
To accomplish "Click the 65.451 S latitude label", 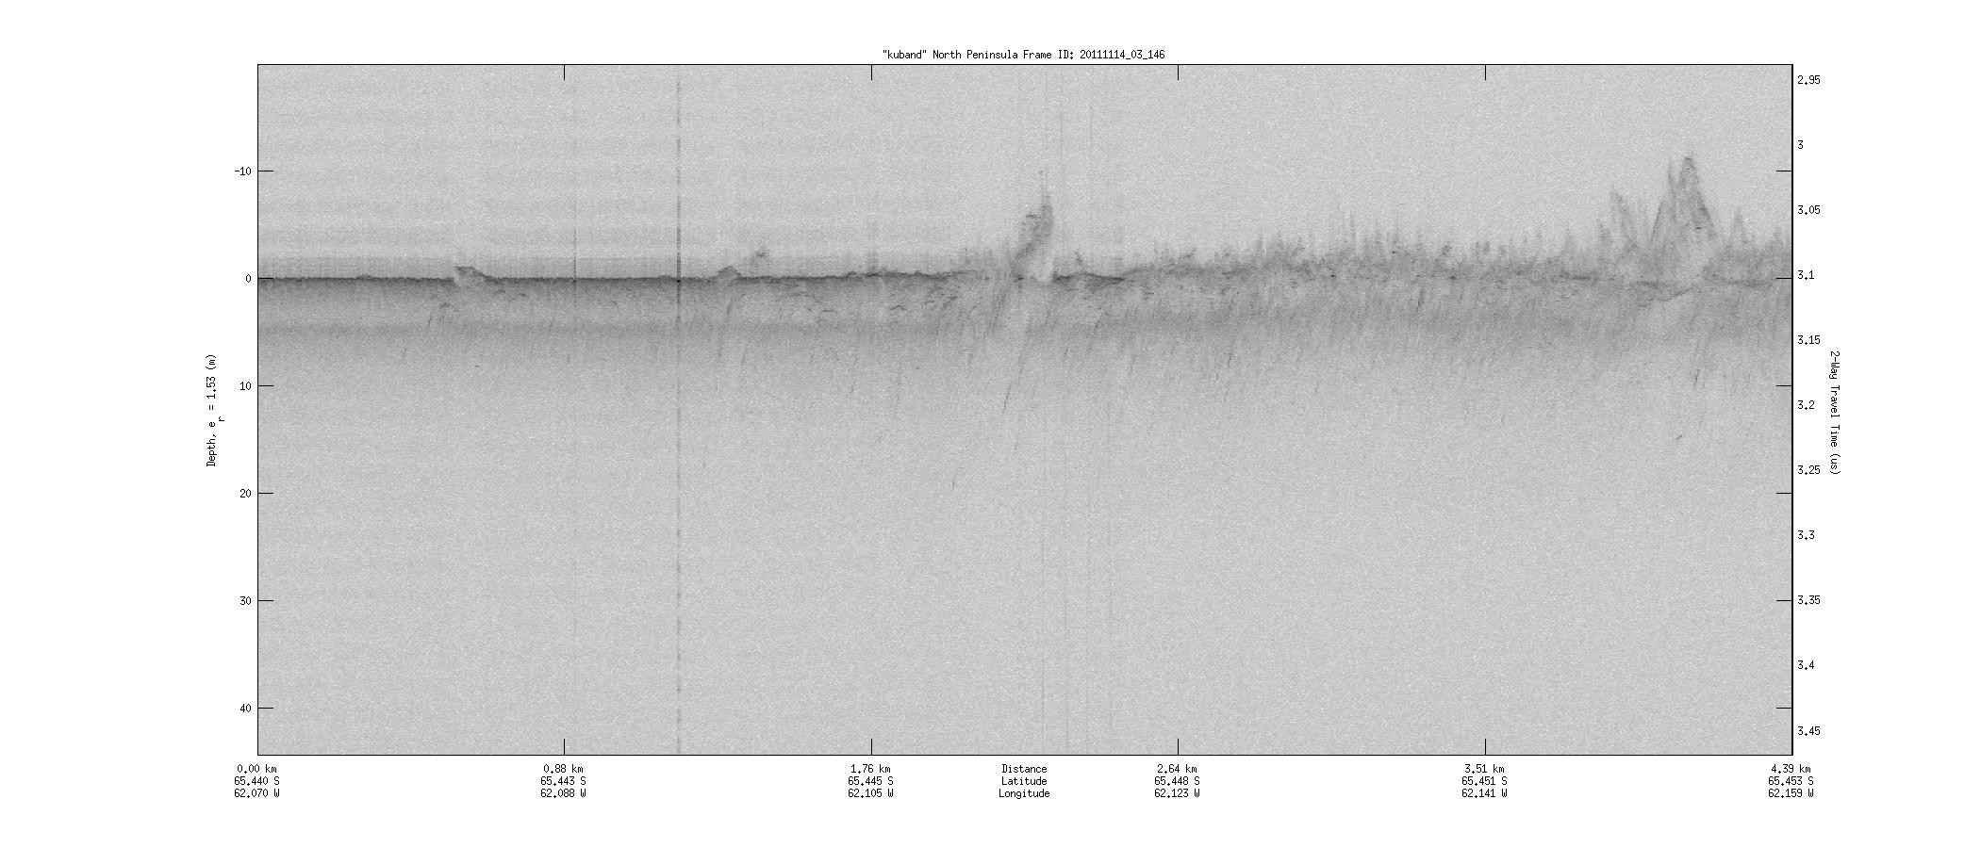I will tap(1484, 781).
